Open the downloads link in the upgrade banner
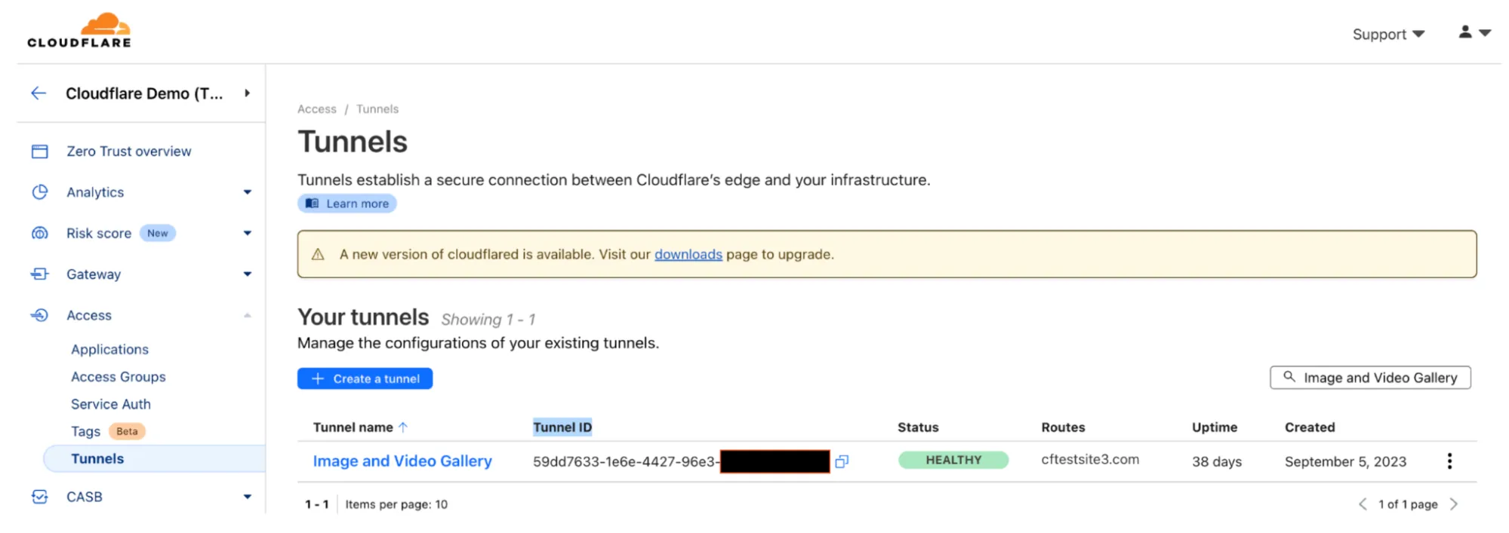1509x533 pixels. [688, 254]
